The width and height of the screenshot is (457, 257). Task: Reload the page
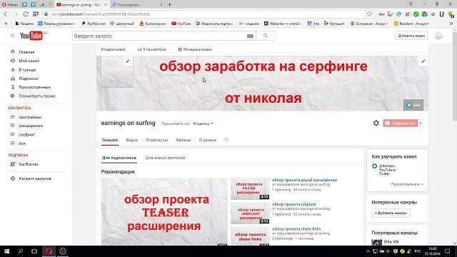[x=26, y=14]
